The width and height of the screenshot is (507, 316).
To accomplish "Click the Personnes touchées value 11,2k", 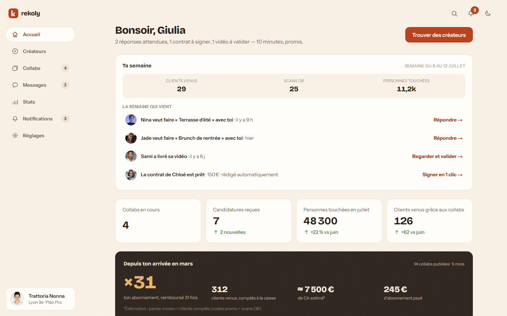I will click(406, 89).
